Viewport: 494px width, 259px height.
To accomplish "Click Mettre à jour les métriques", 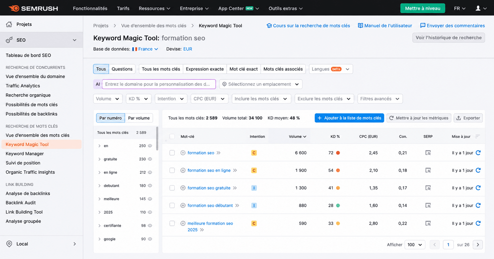I will coord(419,118).
